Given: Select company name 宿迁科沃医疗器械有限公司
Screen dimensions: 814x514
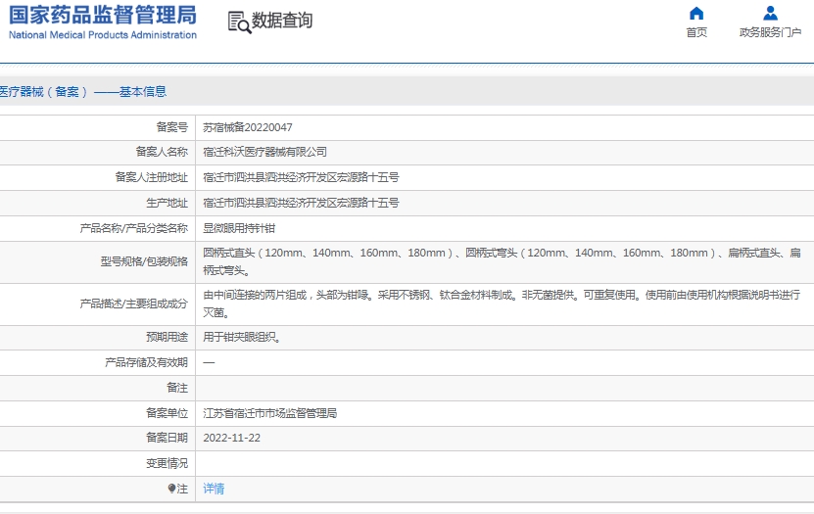Looking at the screenshot, I should pos(264,152).
